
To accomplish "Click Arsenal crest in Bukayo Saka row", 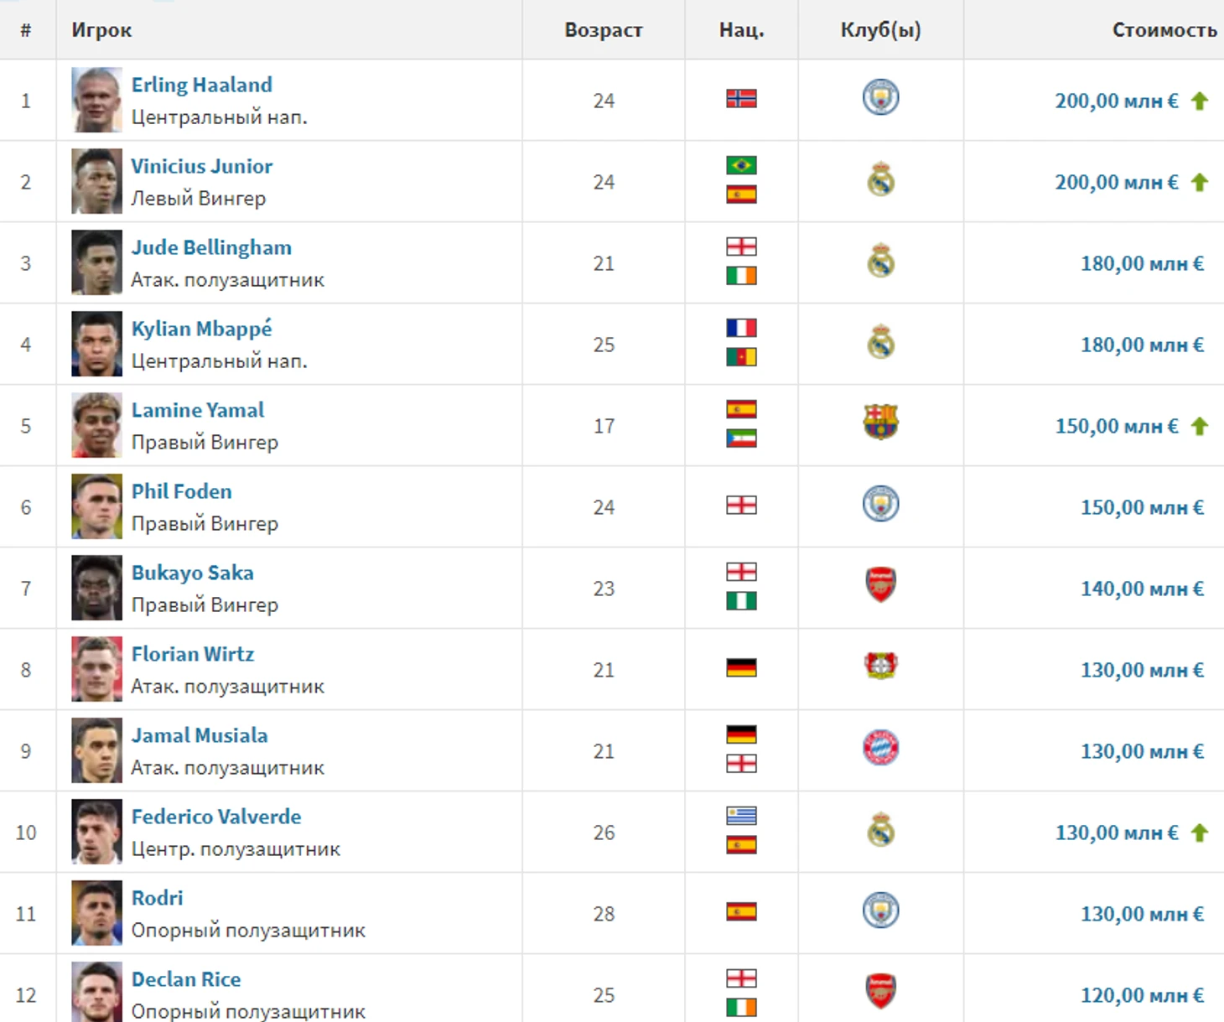I will point(880,584).
